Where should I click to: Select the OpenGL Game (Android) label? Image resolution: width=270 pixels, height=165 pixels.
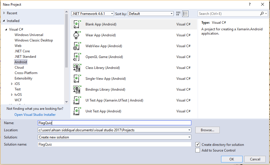point(104,57)
